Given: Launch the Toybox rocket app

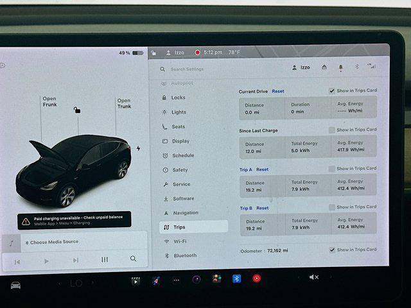Looking at the screenshot, I should click(x=156, y=280).
